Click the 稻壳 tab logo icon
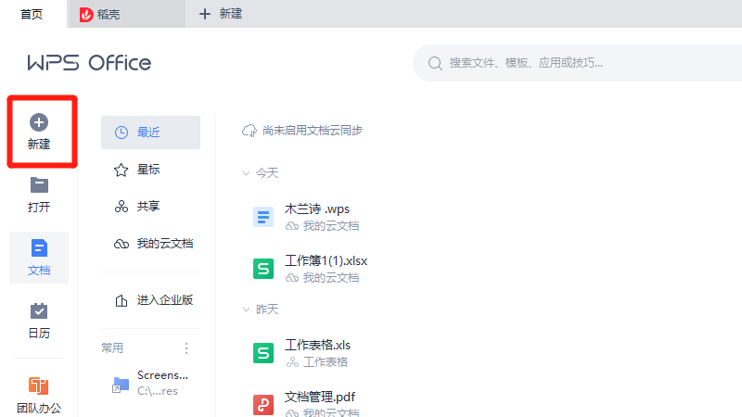Viewport: 742px width, 417px height. click(x=86, y=14)
